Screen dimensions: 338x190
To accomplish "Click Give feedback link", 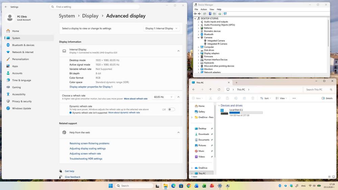I will pos(72,177).
